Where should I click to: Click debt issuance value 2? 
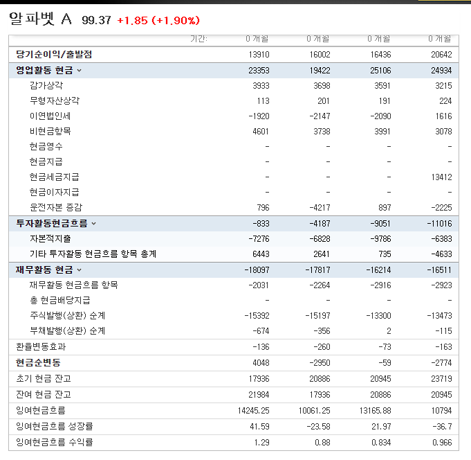pos(389,331)
